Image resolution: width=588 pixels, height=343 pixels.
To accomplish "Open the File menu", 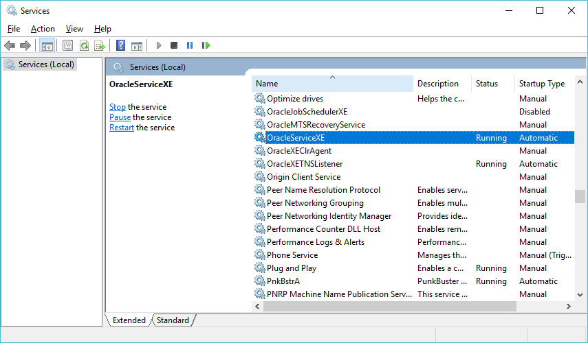I will click(x=14, y=29).
